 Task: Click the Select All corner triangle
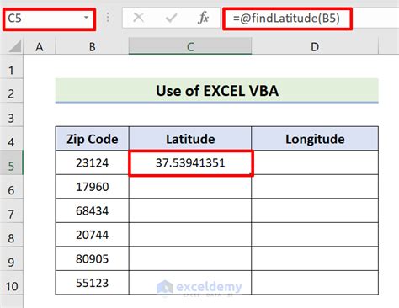pos(15,46)
